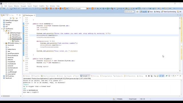The height and width of the screenshot is (103, 183).
Task: Click the orange star icon after search field
Action: pos(88,8)
